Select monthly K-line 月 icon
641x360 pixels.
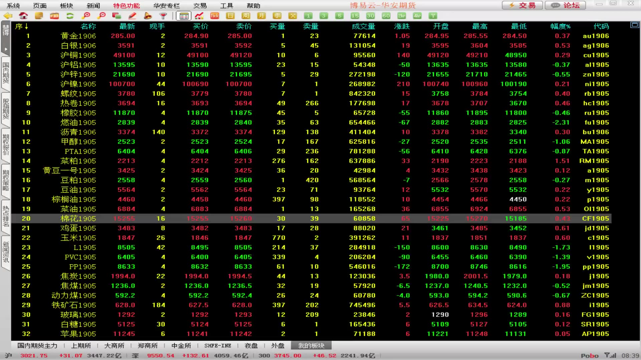261,16
